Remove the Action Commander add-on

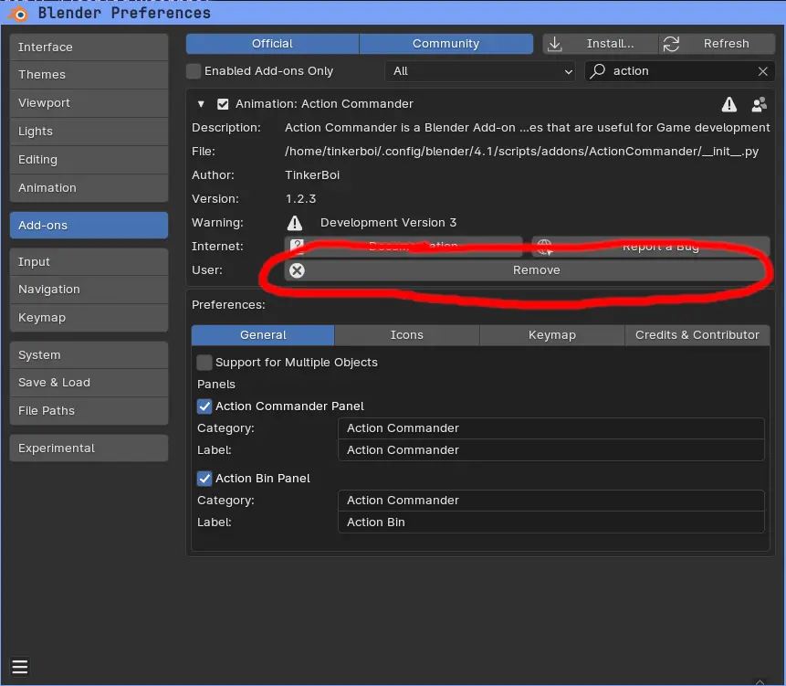tap(536, 269)
